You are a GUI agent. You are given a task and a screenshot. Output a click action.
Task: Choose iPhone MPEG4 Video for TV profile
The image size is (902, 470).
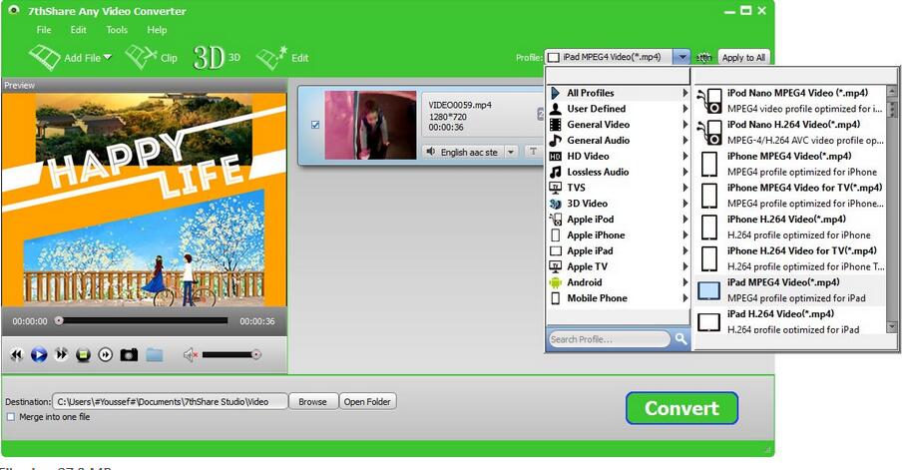pos(789,196)
